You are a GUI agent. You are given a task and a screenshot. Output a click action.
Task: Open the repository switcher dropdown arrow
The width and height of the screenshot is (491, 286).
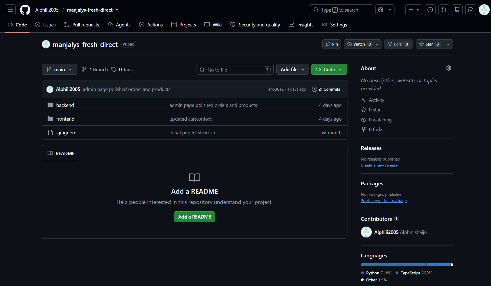pos(117,10)
